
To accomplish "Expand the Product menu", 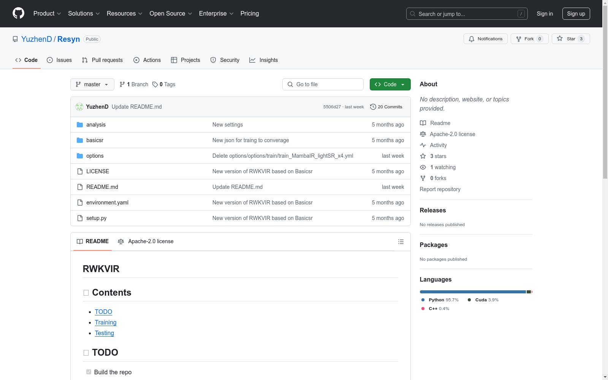I will [47, 13].
